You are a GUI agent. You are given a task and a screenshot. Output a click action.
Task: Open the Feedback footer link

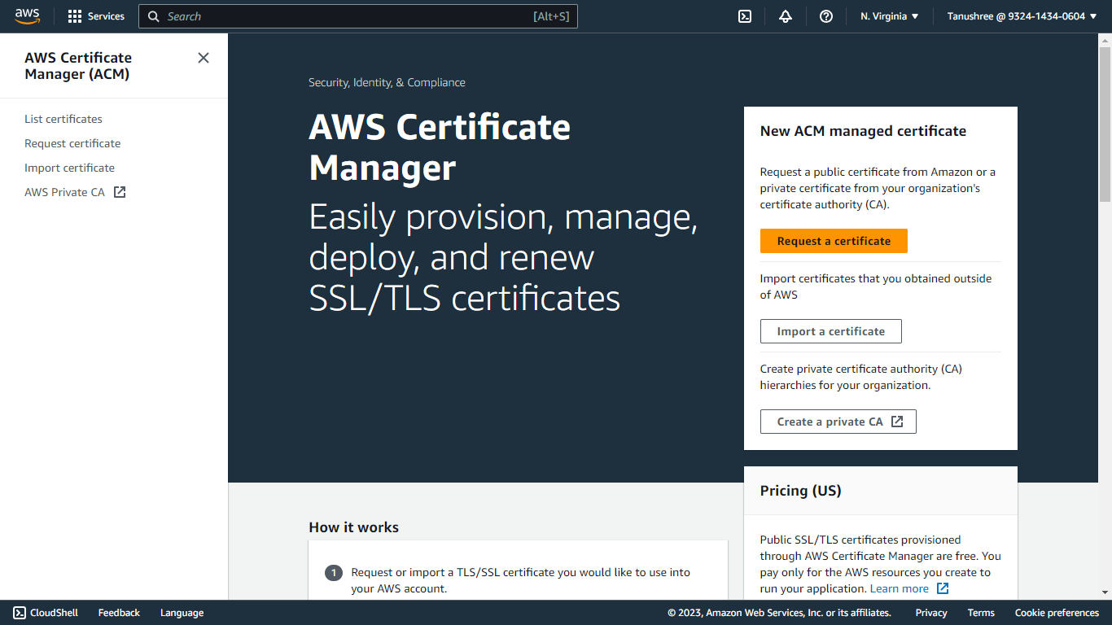[x=119, y=613]
